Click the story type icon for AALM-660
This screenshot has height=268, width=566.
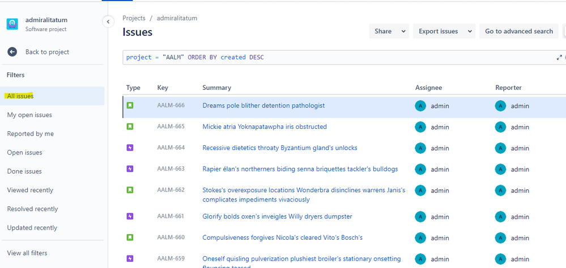tap(130, 237)
